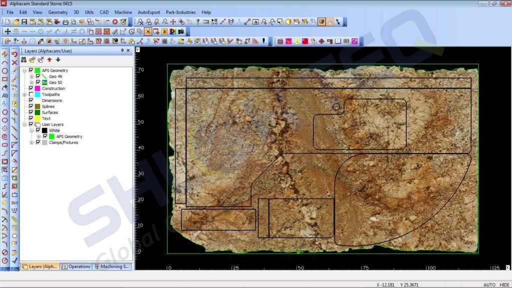
Task: Select the Ab text tool
Action: [5, 95]
